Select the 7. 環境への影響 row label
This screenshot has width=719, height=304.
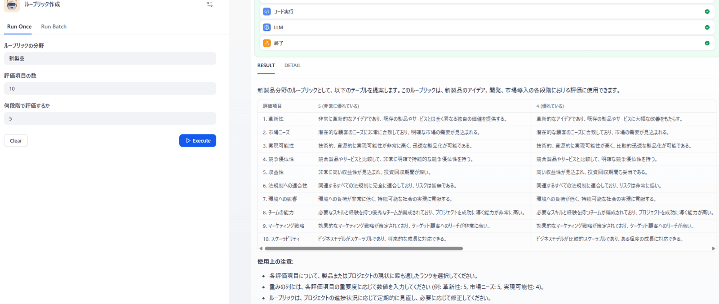(280, 199)
